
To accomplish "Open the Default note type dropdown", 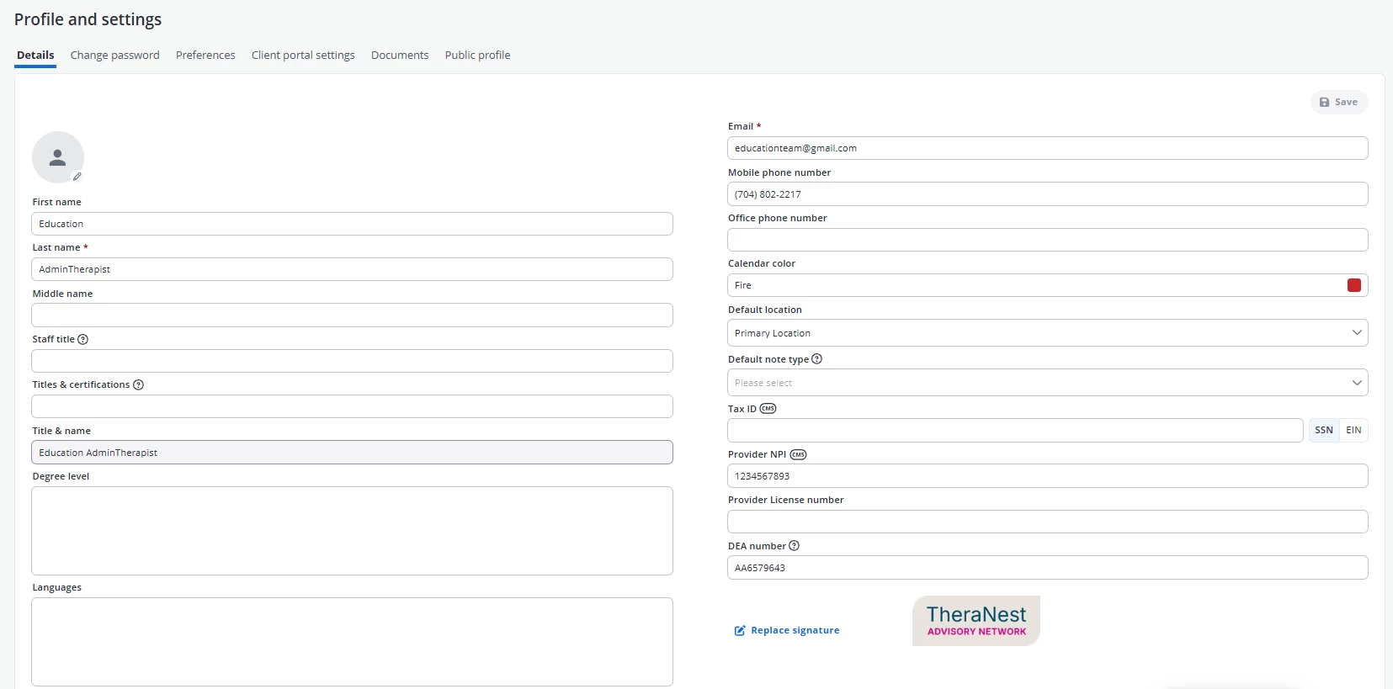I will (1047, 383).
